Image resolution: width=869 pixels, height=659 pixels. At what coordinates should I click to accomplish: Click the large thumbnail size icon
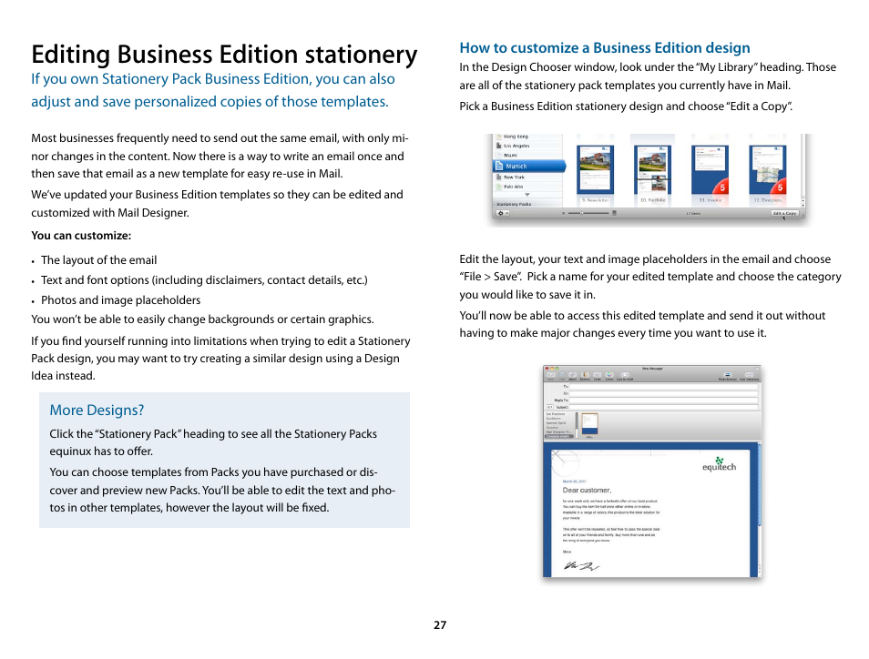click(614, 213)
